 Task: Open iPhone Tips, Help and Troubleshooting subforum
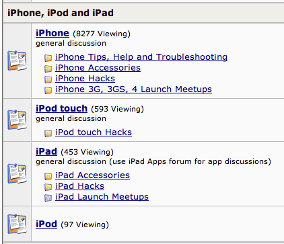pos(141,57)
